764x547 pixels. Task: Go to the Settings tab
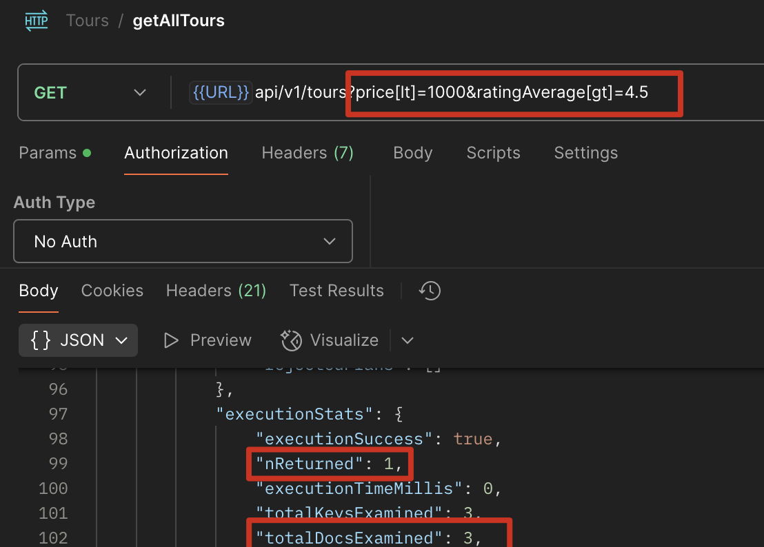click(x=585, y=153)
